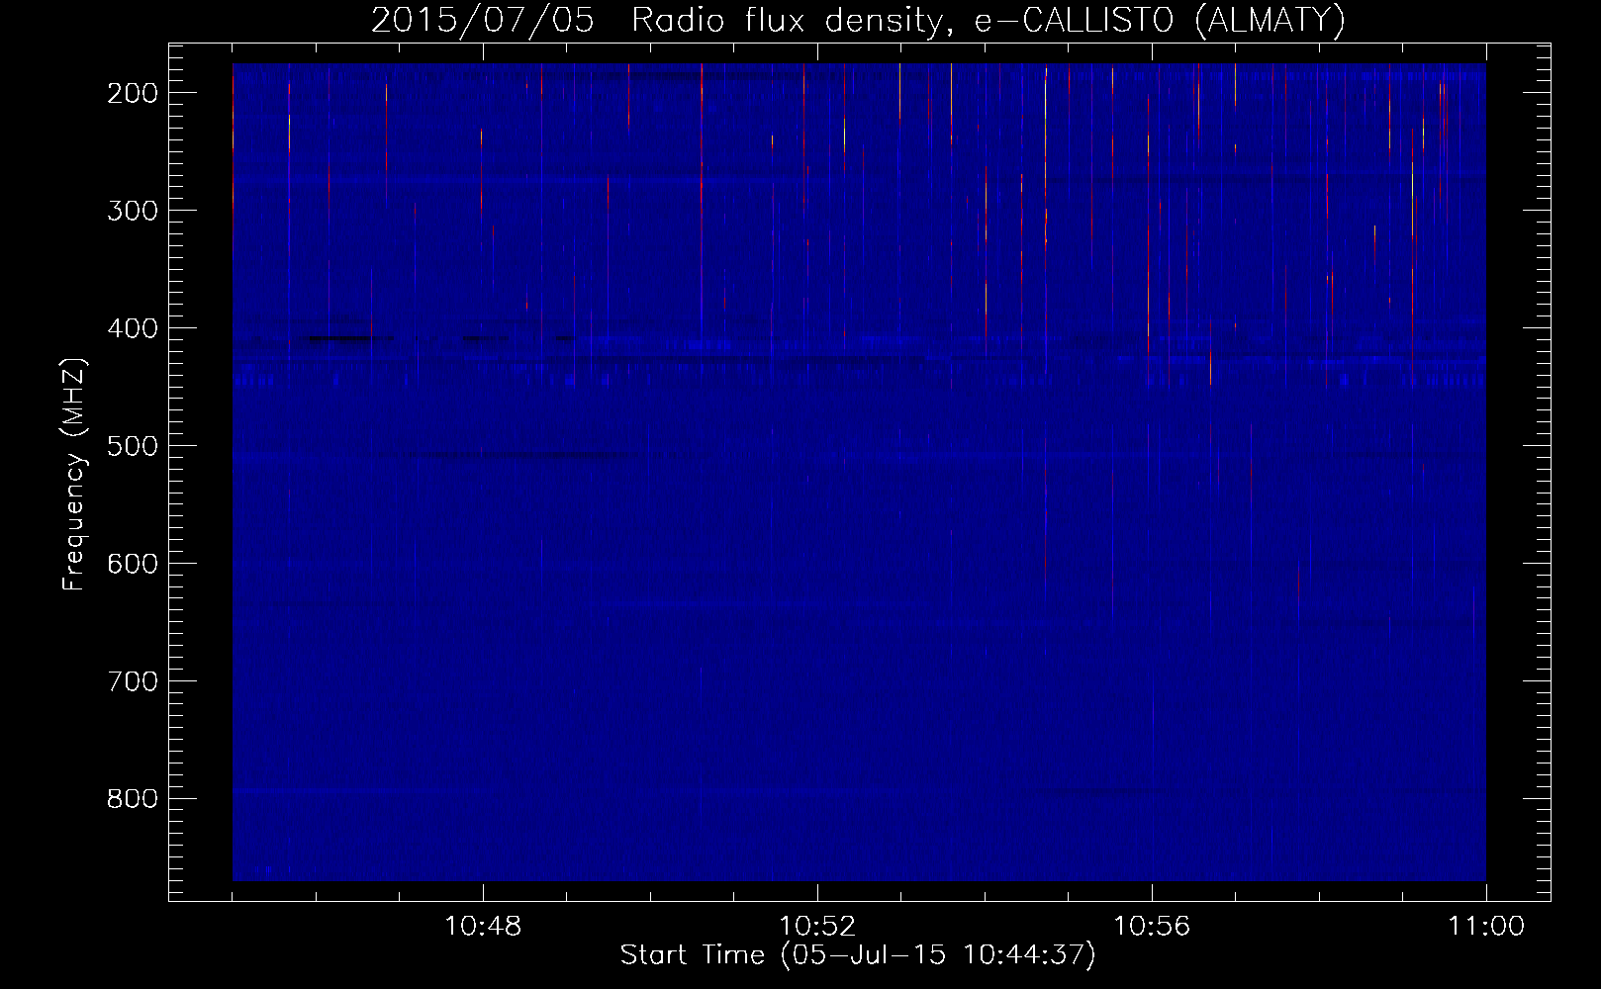Viewport: 1601px width, 989px height.
Task: Click the 11:00 time tick label
Action: [1486, 927]
